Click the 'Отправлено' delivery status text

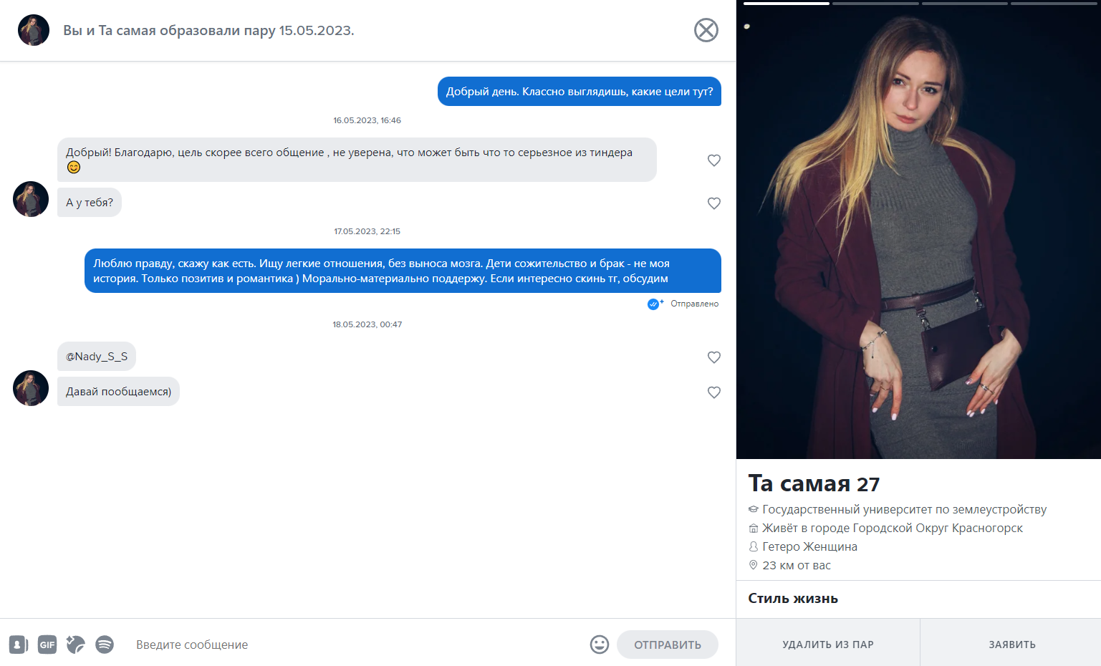[x=694, y=304]
